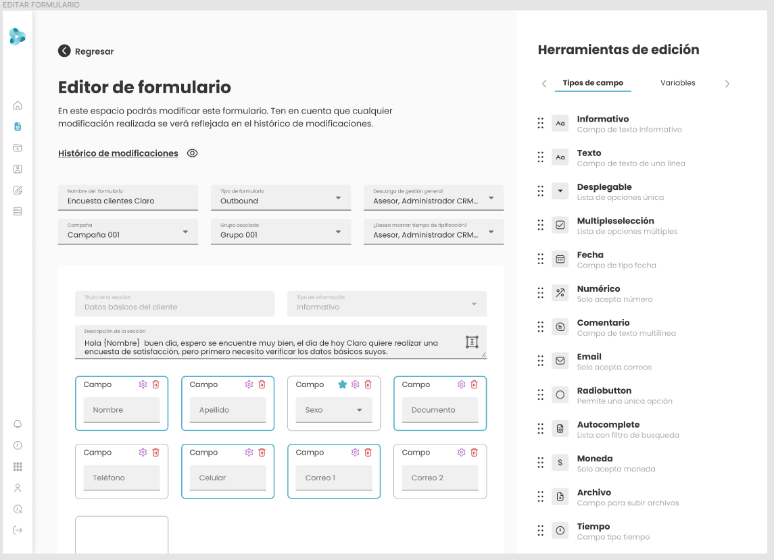The image size is (774, 560).
Task: Click drag handle next to Comentario
Action: point(541,327)
